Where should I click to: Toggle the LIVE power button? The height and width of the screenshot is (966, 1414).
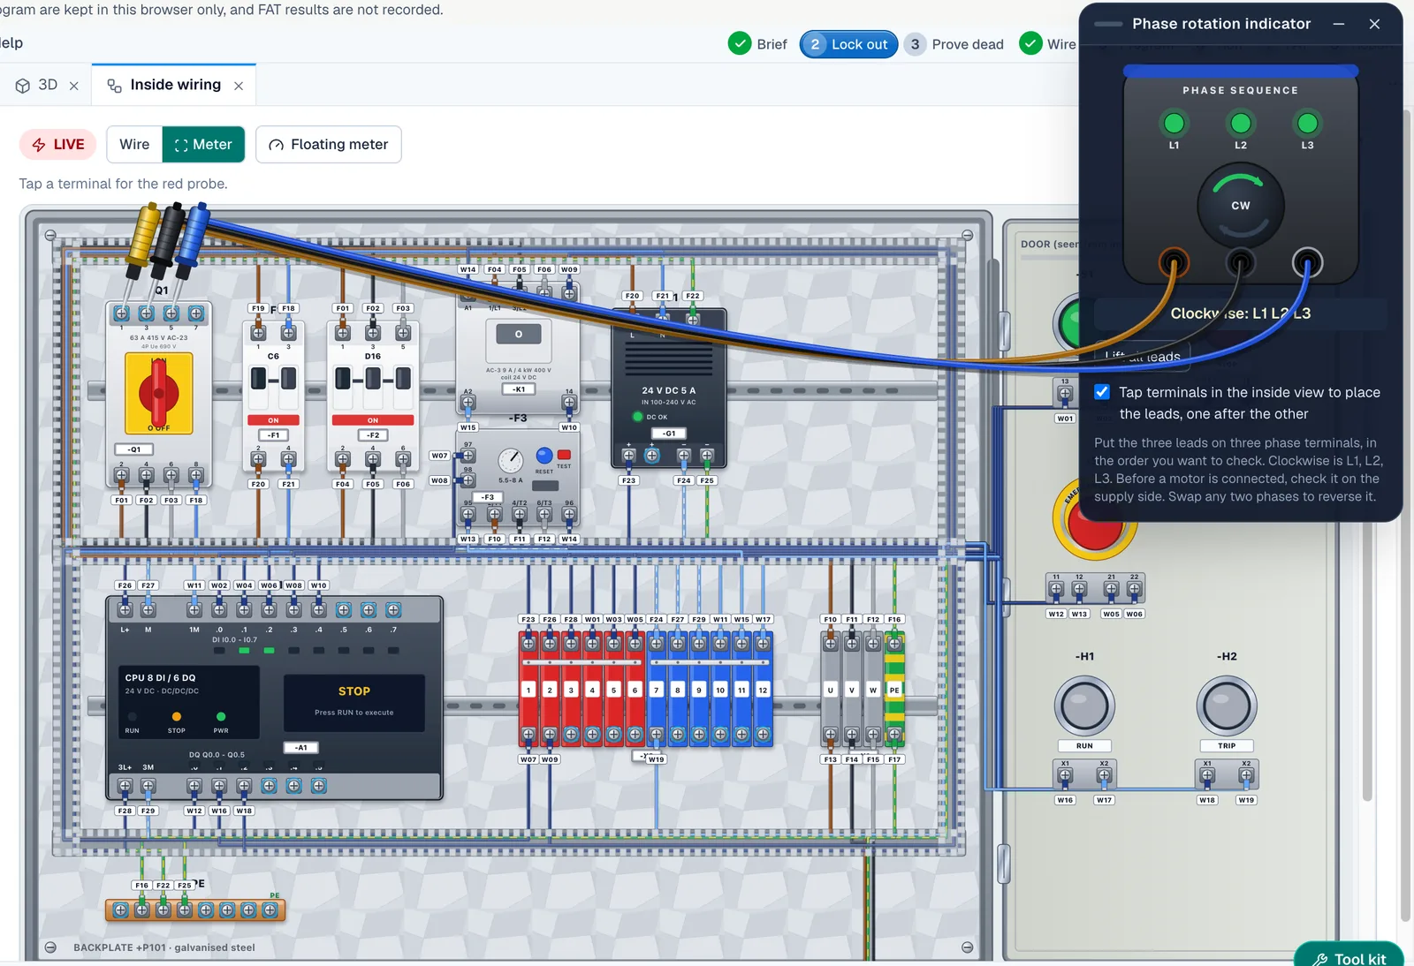(x=58, y=144)
